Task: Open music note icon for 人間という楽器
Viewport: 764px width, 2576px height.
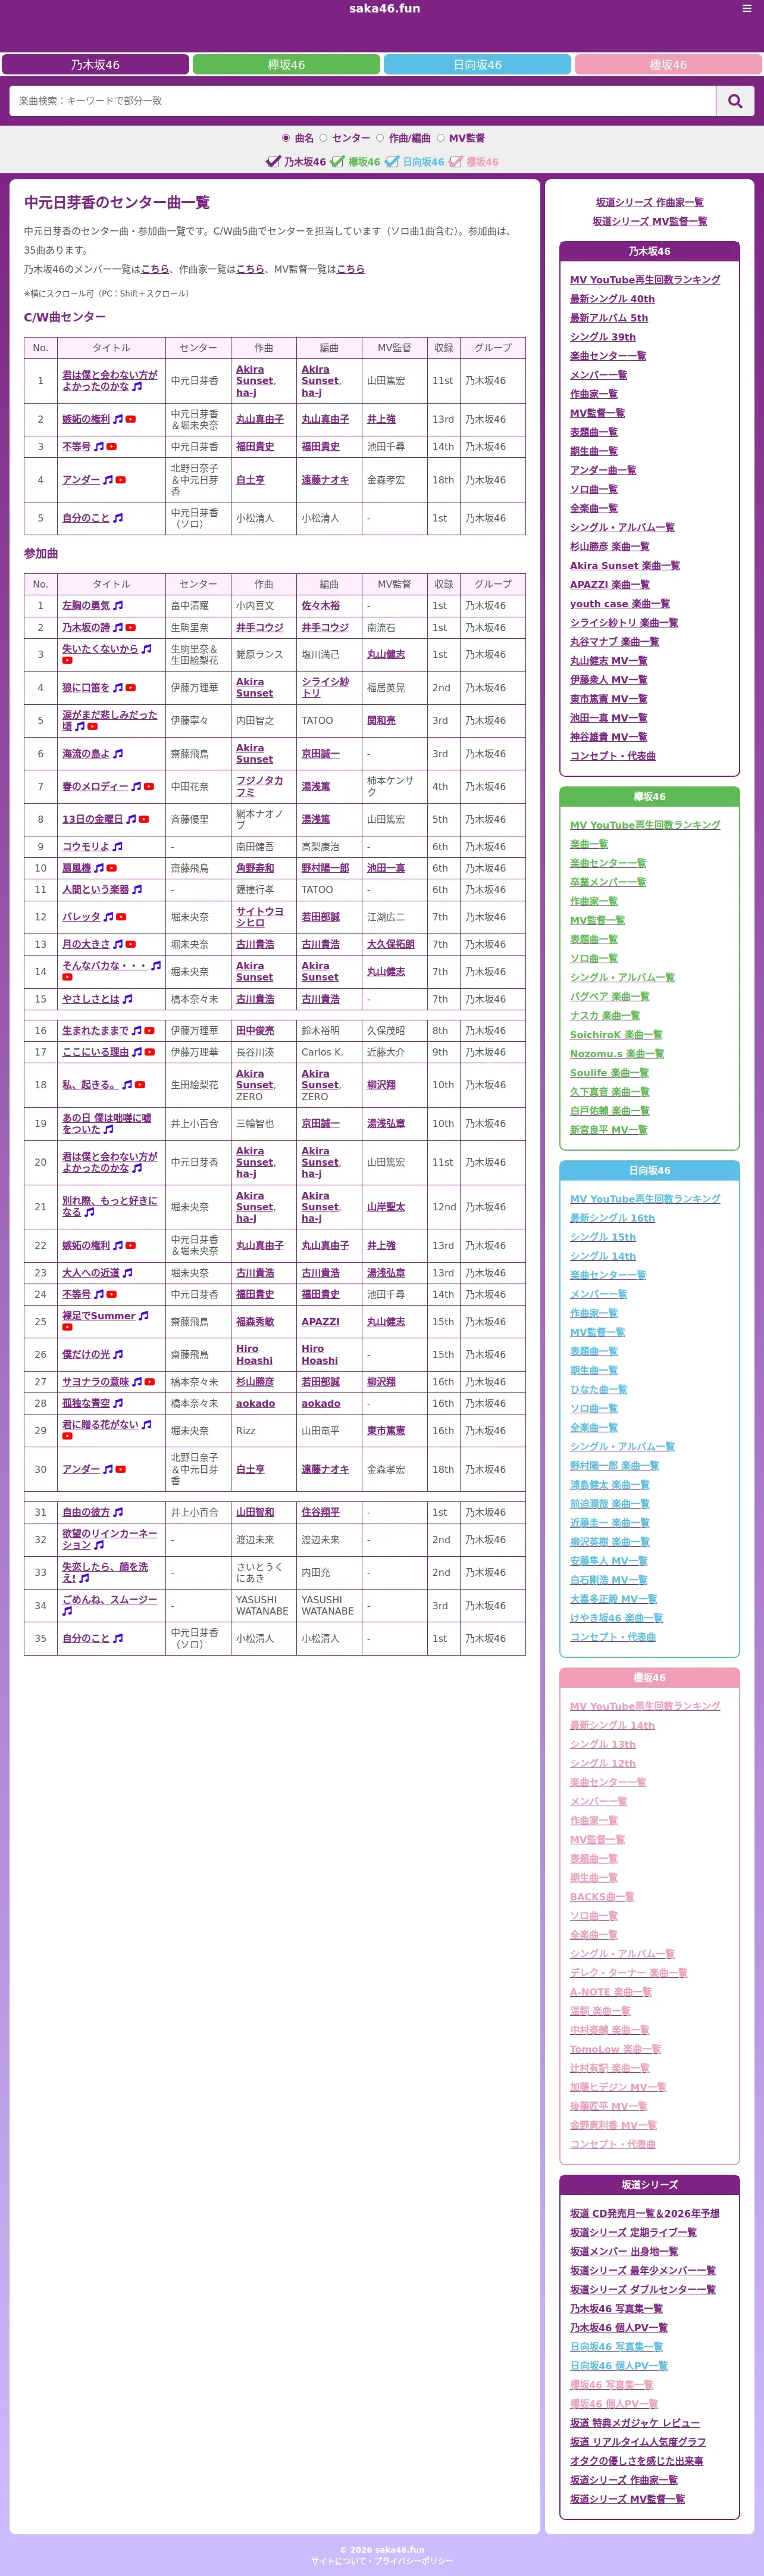Action: (137, 890)
